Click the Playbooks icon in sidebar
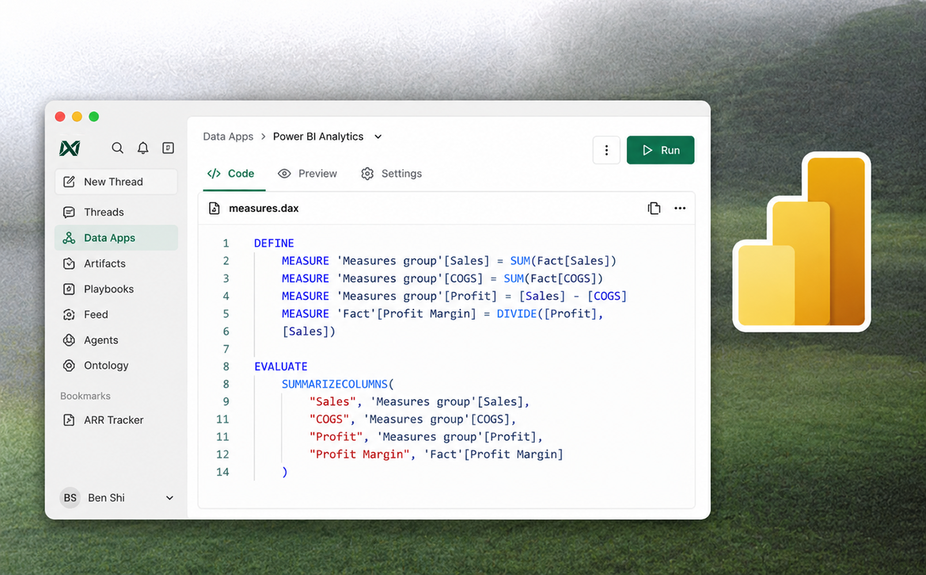The height and width of the screenshot is (575, 926). point(69,289)
